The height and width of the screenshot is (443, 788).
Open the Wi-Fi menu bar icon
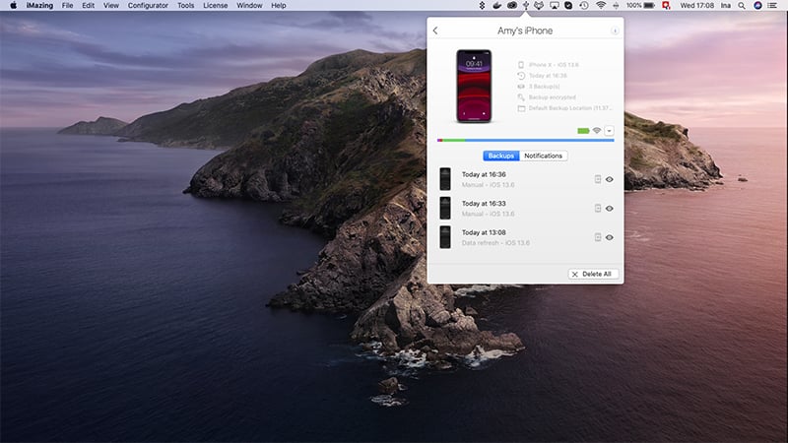(x=600, y=6)
